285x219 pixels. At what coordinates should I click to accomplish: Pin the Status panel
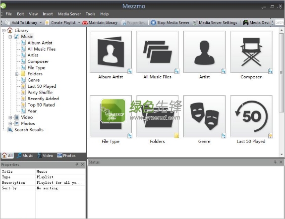[275, 162]
